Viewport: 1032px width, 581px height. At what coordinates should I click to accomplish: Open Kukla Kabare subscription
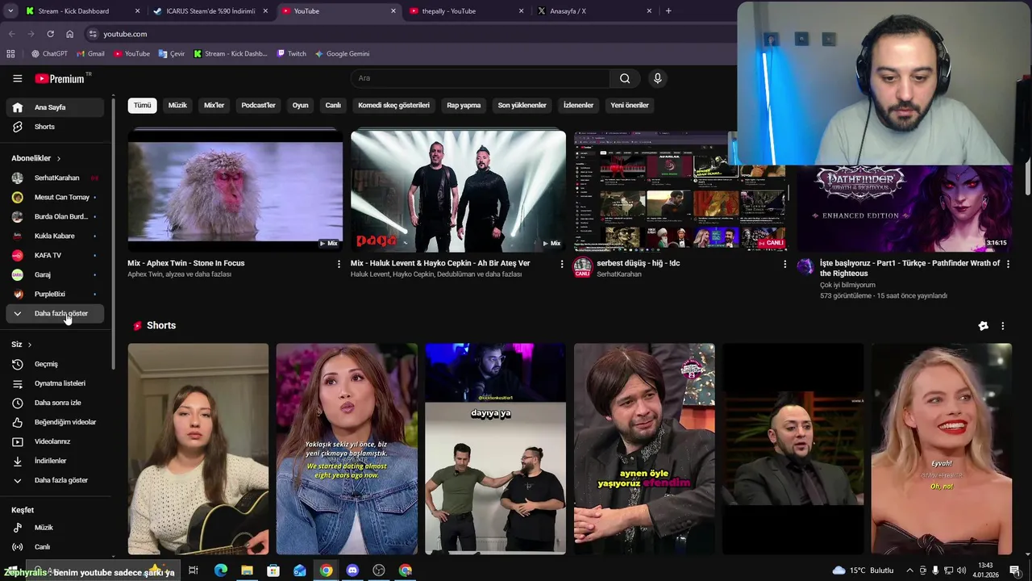[x=55, y=236]
